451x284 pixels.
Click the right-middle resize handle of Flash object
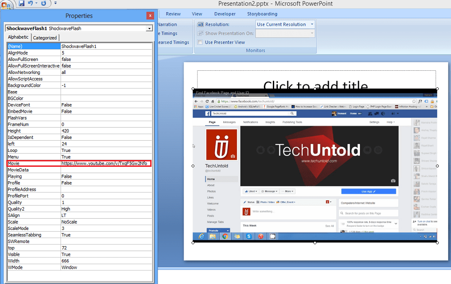pos(437,166)
